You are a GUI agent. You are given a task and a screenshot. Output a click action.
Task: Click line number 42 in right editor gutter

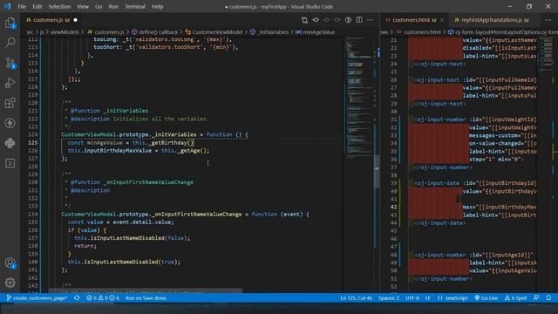[393, 207]
